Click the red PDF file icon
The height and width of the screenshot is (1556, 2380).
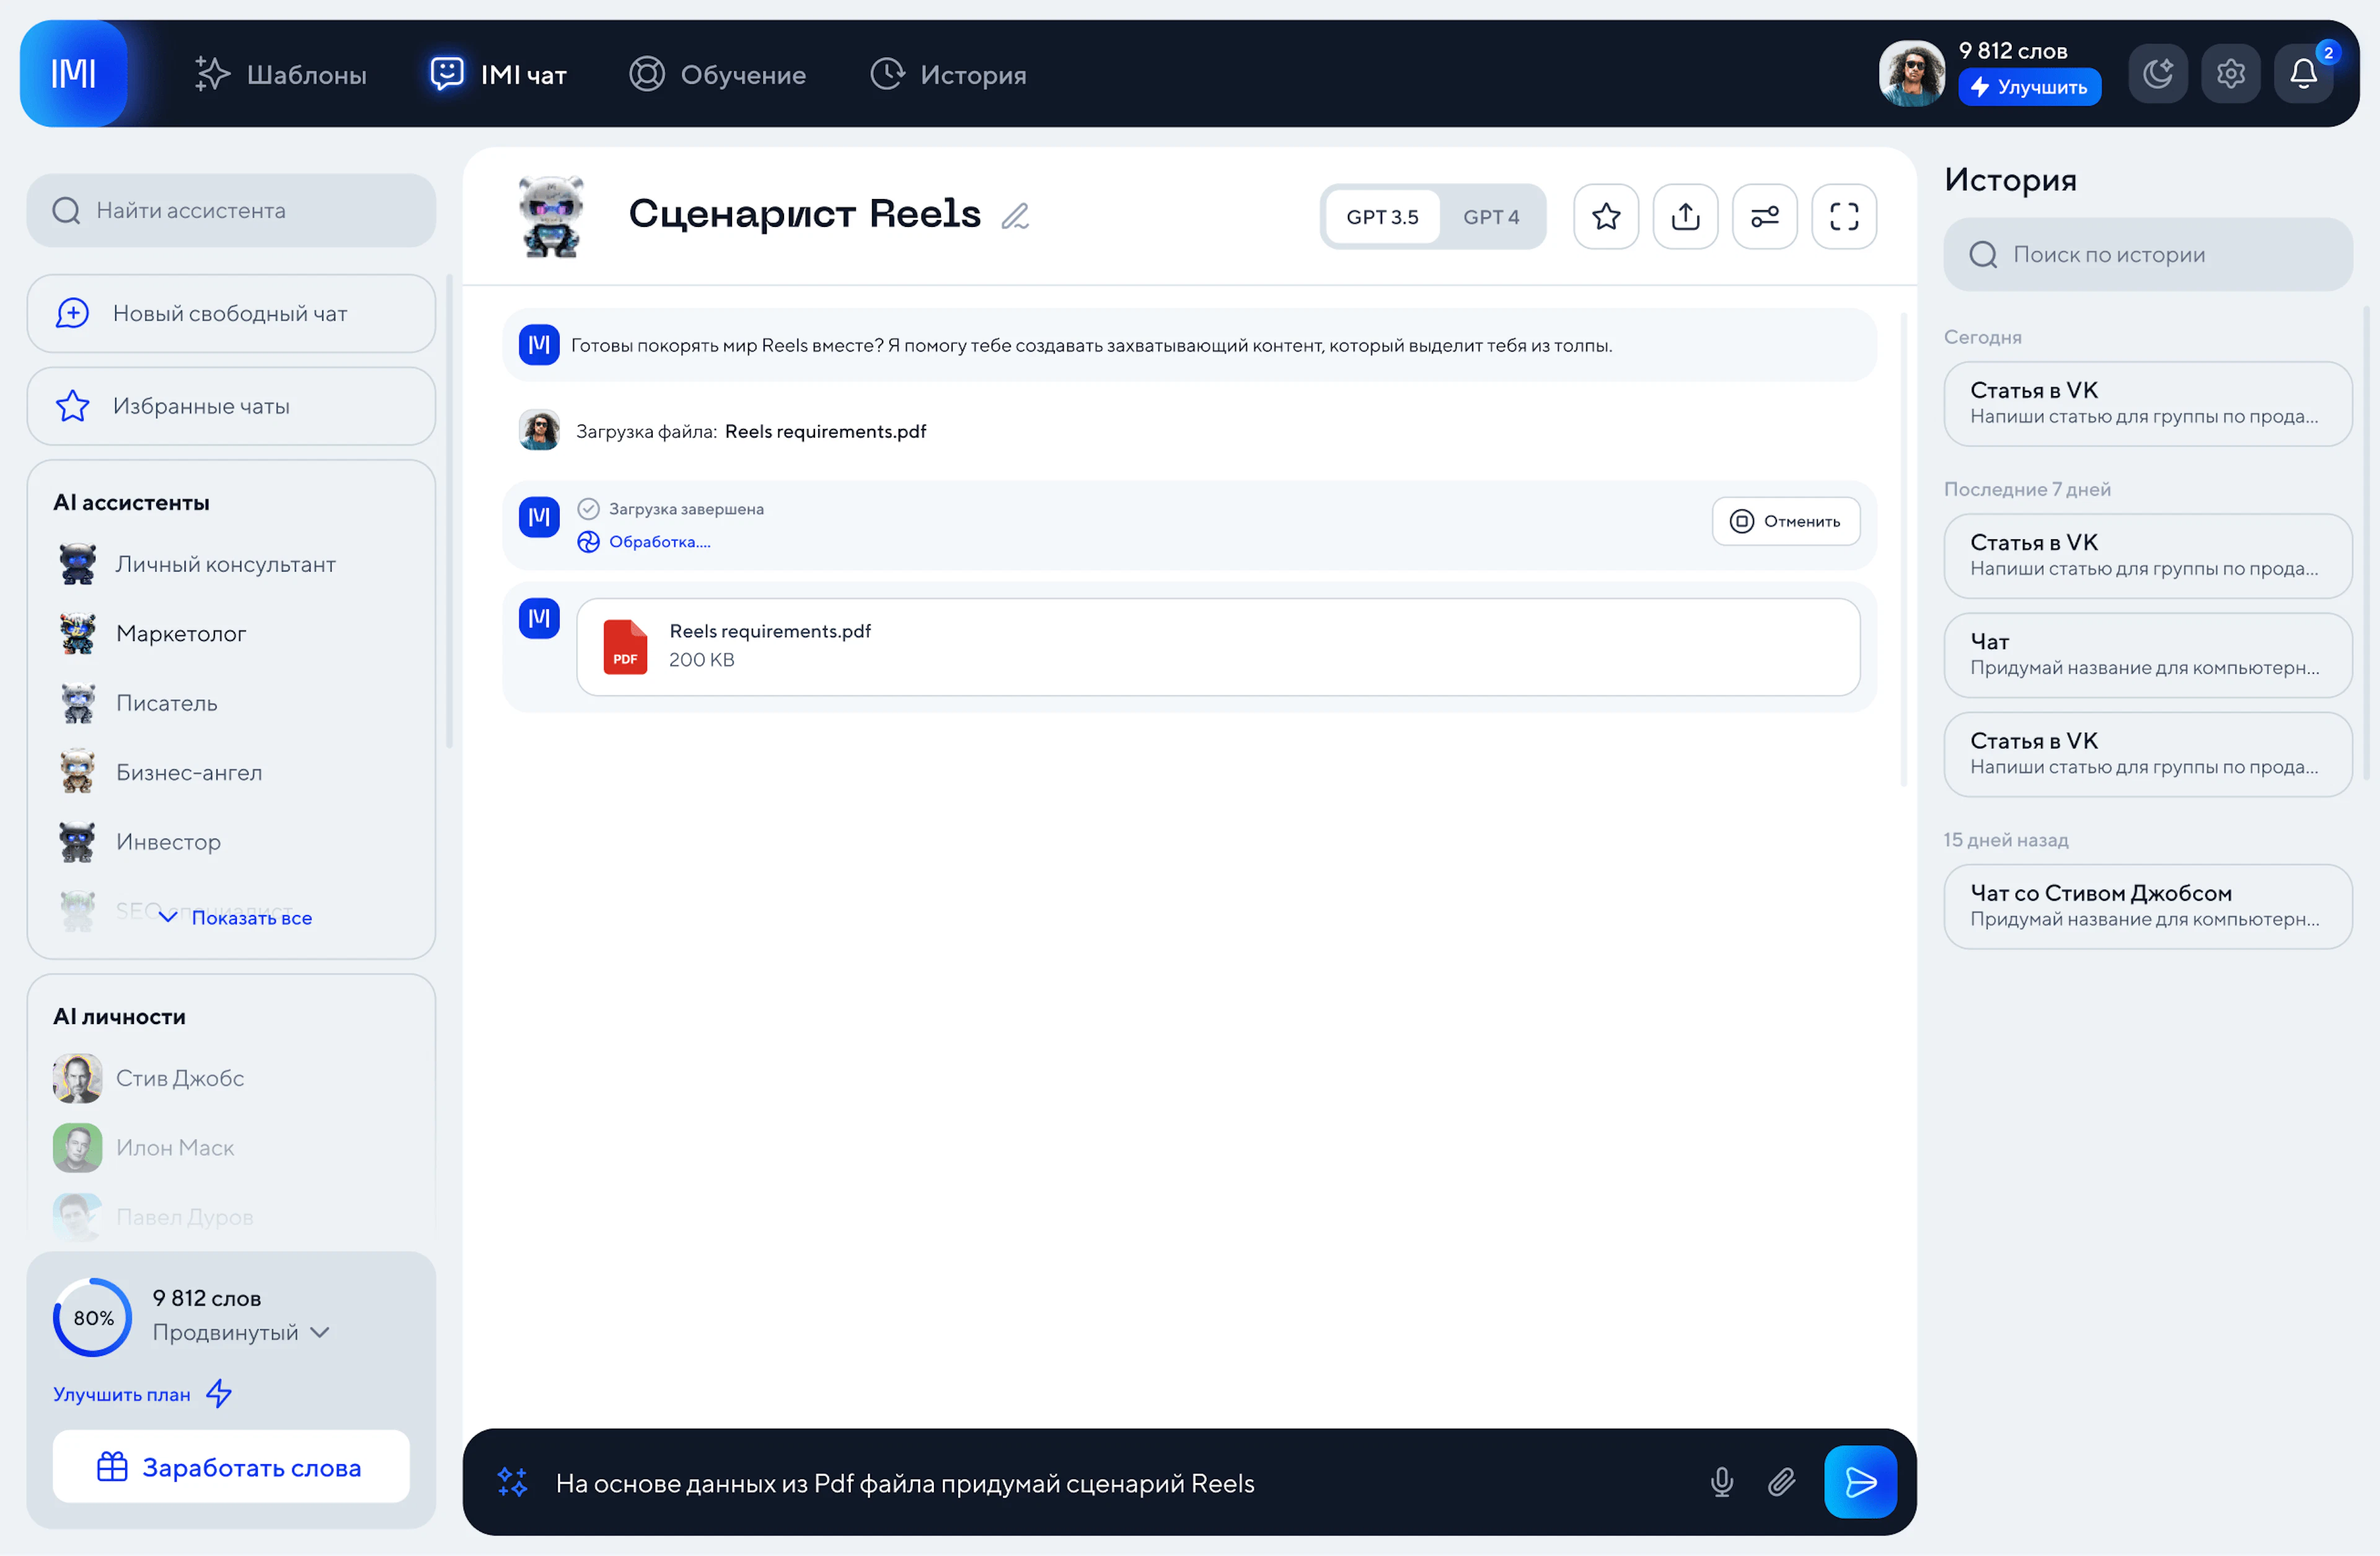click(625, 646)
